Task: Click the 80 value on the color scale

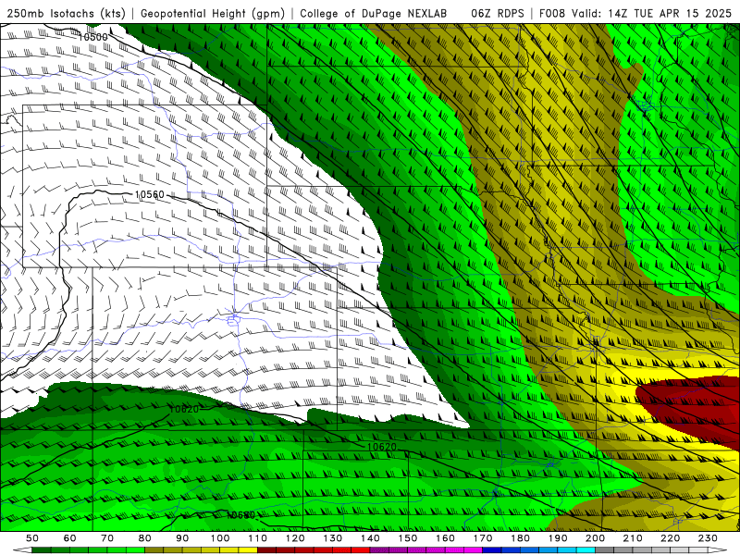Action: click(145, 538)
